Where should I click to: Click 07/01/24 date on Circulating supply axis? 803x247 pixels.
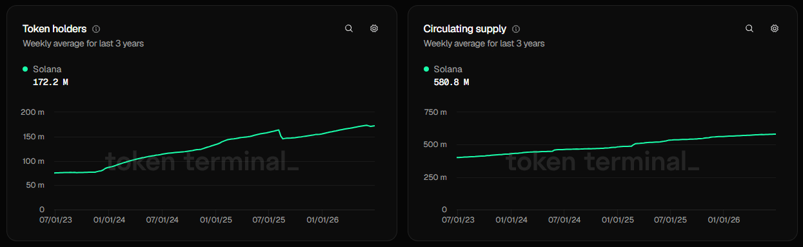(x=564, y=220)
